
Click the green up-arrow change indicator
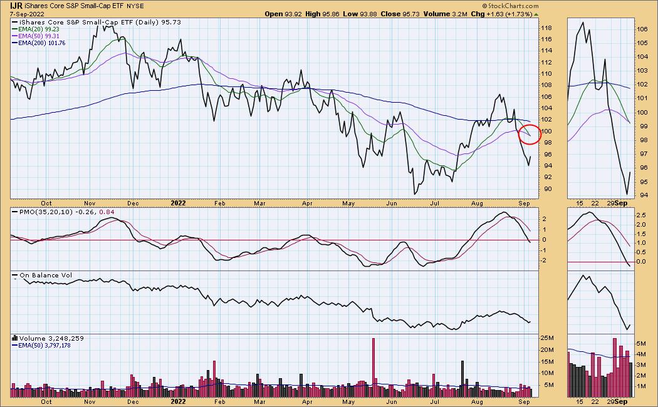[536, 14]
